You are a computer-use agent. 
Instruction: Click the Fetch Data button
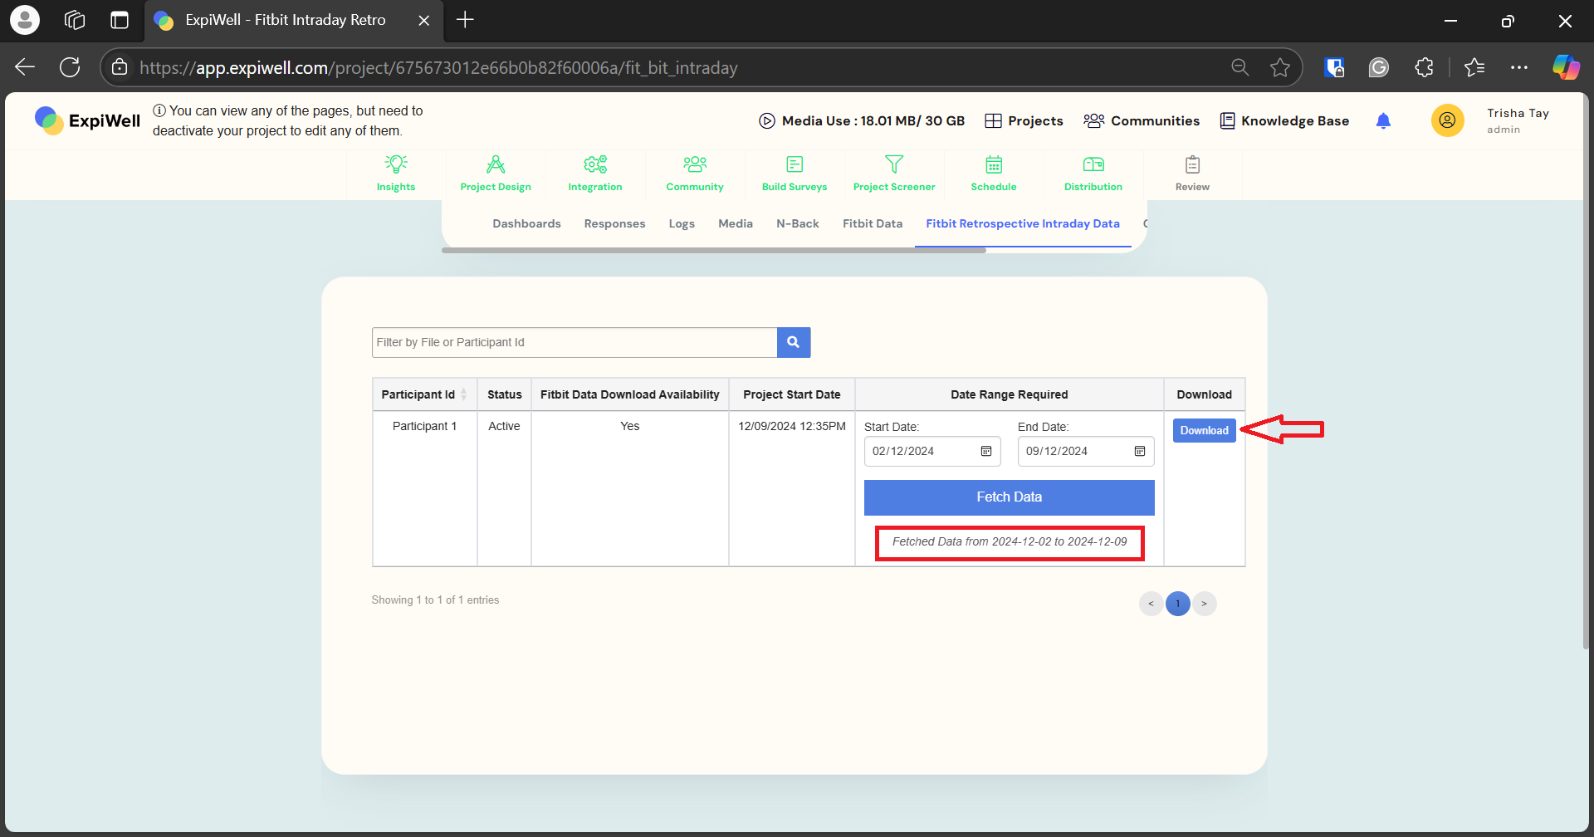[1010, 497]
